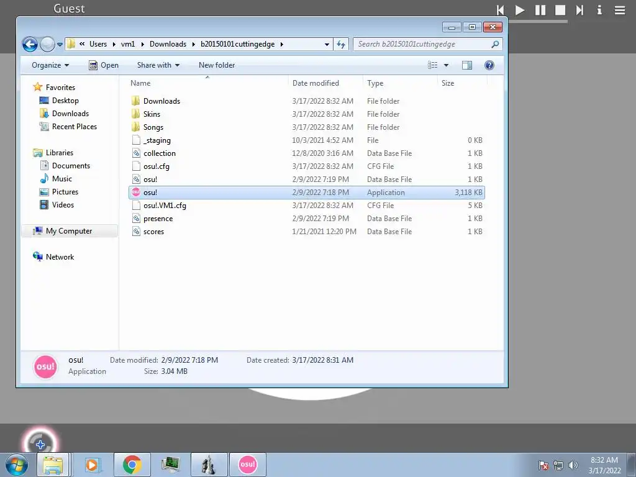This screenshot has width=636, height=477.
Task: Open the recent locations dropdown arrow
Action: coord(60,44)
